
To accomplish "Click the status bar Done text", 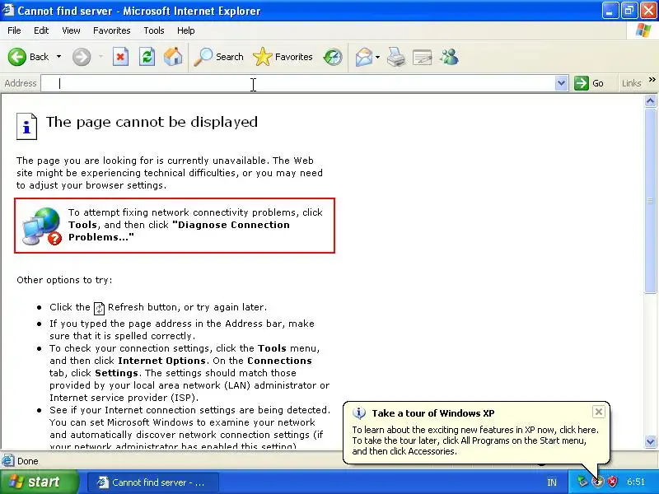I will coord(28,461).
